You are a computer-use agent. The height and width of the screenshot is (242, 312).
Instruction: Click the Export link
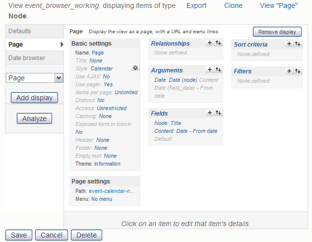pos(196,5)
